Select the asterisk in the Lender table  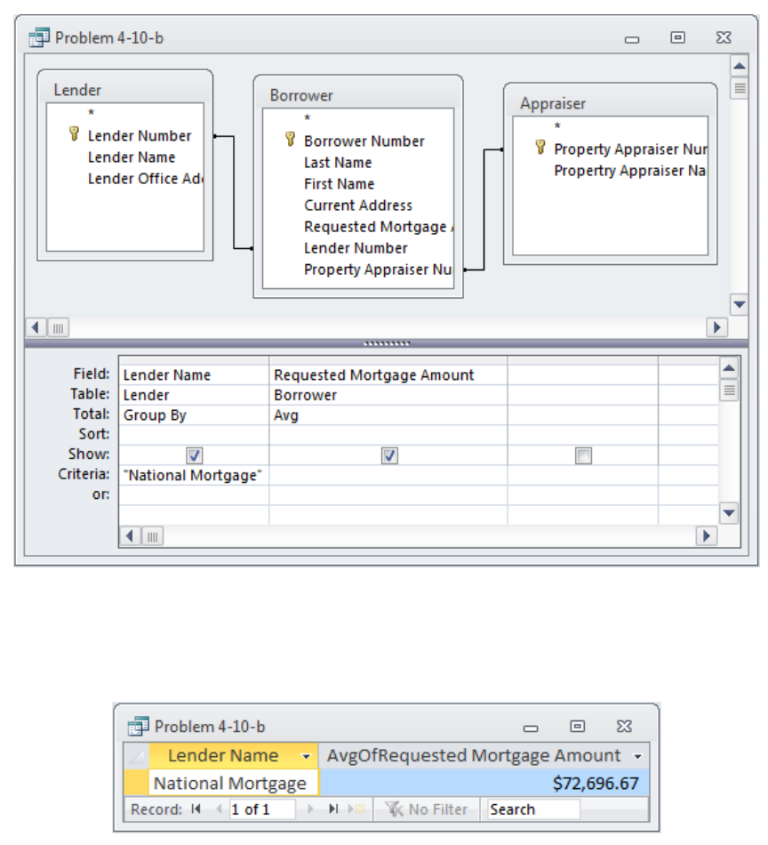(x=91, y=113)
